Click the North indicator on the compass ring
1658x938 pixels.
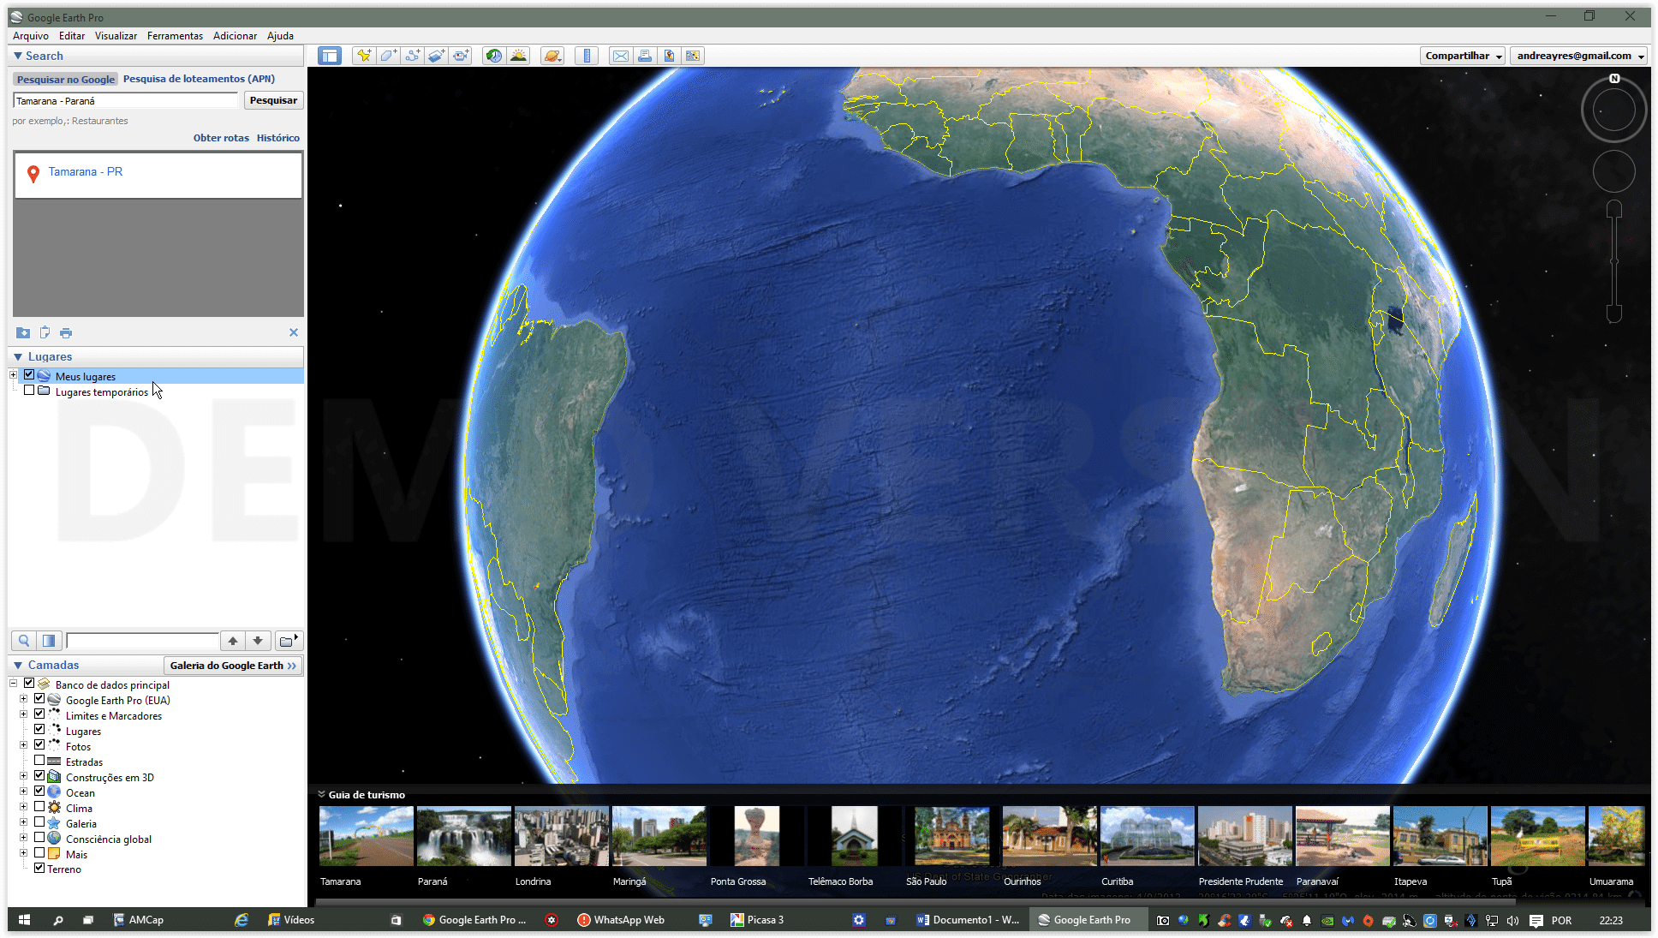pos(1614,79)
